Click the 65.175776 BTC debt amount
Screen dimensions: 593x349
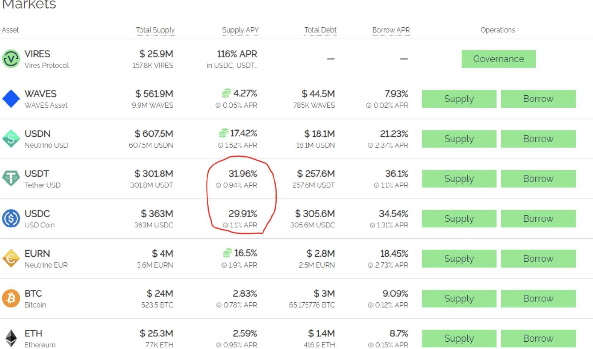312,305
